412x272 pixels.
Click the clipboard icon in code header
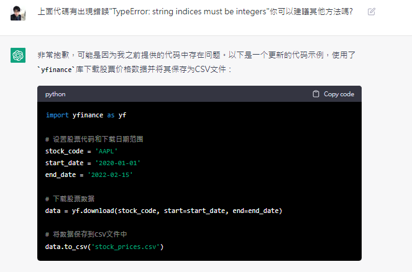(x=316, y=94)
